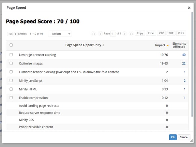Screen dimensions: 196x147
Task: Click the Page Speed Score heading
Action: 43,22
